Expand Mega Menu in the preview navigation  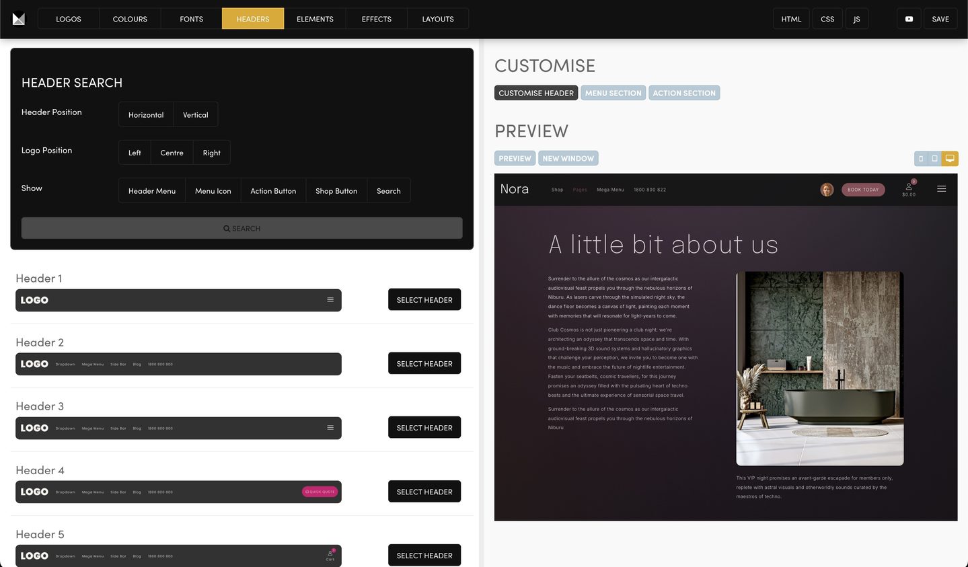[610, 190]
